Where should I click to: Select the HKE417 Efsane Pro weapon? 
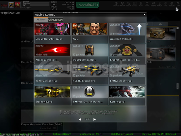click(90, 75)
